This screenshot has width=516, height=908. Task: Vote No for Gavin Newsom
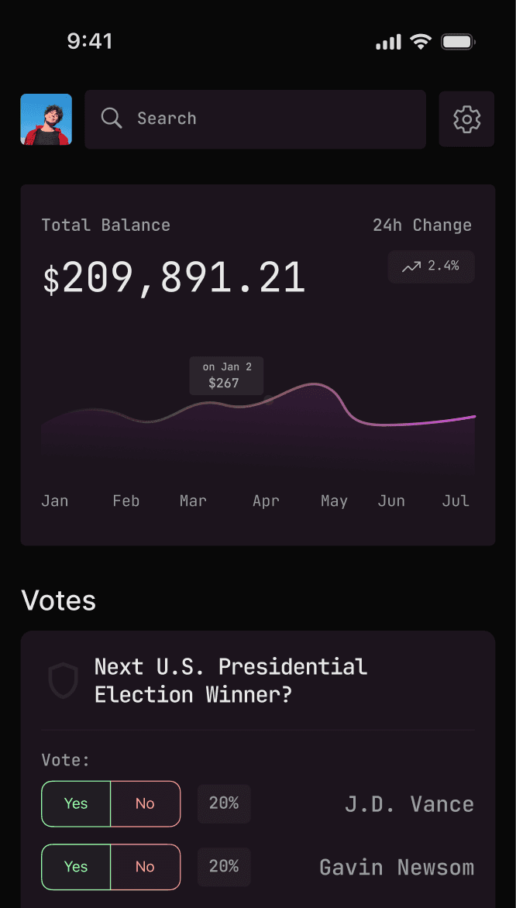tap(145, 867)
